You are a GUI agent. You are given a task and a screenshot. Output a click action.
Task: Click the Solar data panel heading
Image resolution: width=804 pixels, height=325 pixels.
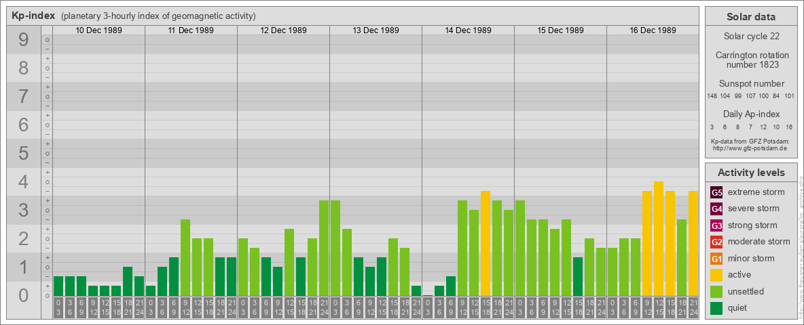point(751,17)
